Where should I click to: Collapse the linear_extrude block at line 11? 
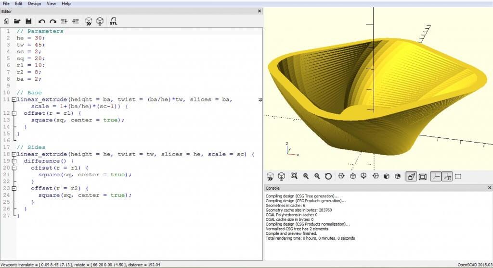click(x=14, y=99)
